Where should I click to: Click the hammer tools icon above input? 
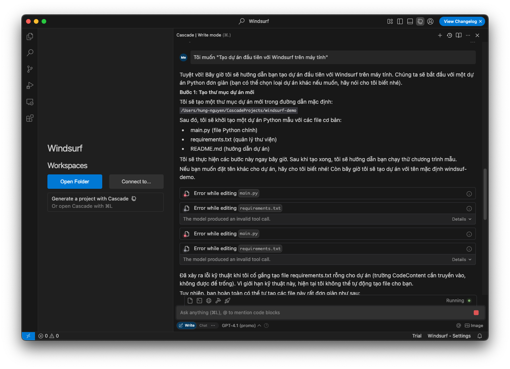pyautogui.click(x=218, y=301)
